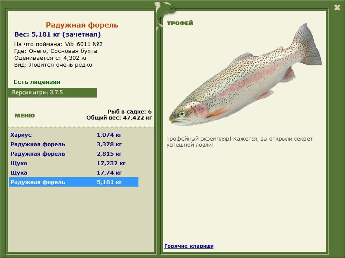
Task: Select highlighted Радужная форель 5,181 кг row
Action: coord(74,182)
